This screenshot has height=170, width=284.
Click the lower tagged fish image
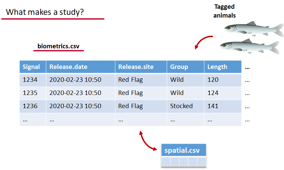click(250, 46)
